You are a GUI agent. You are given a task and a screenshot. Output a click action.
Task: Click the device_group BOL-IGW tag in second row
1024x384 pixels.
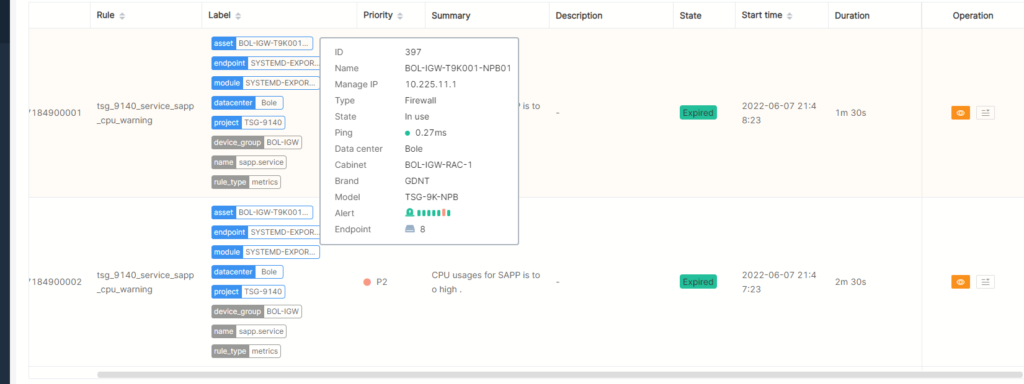[256, 312]
